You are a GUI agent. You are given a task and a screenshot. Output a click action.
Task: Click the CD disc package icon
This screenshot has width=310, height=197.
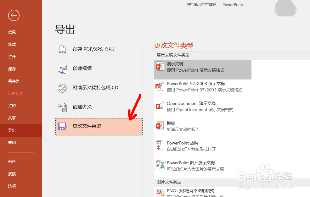62,88
